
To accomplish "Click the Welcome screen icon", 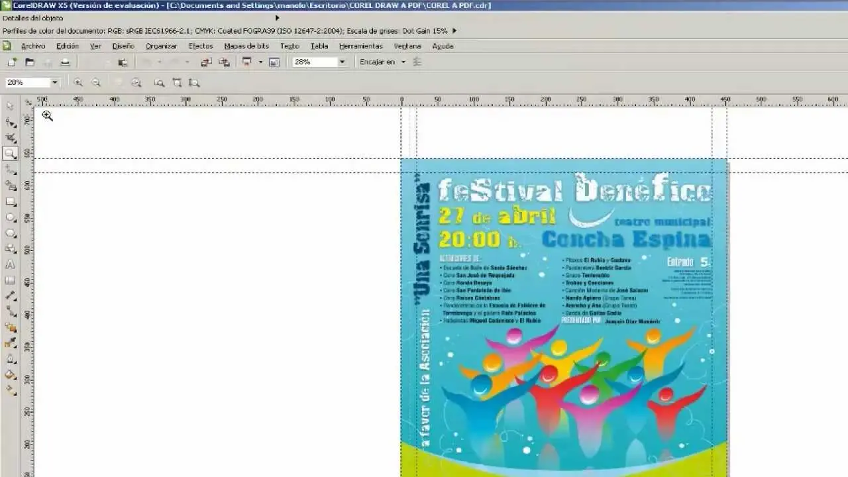I will (x=274, y=62).
